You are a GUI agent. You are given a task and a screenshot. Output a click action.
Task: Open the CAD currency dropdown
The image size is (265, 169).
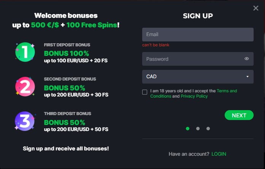pos(194,76)
